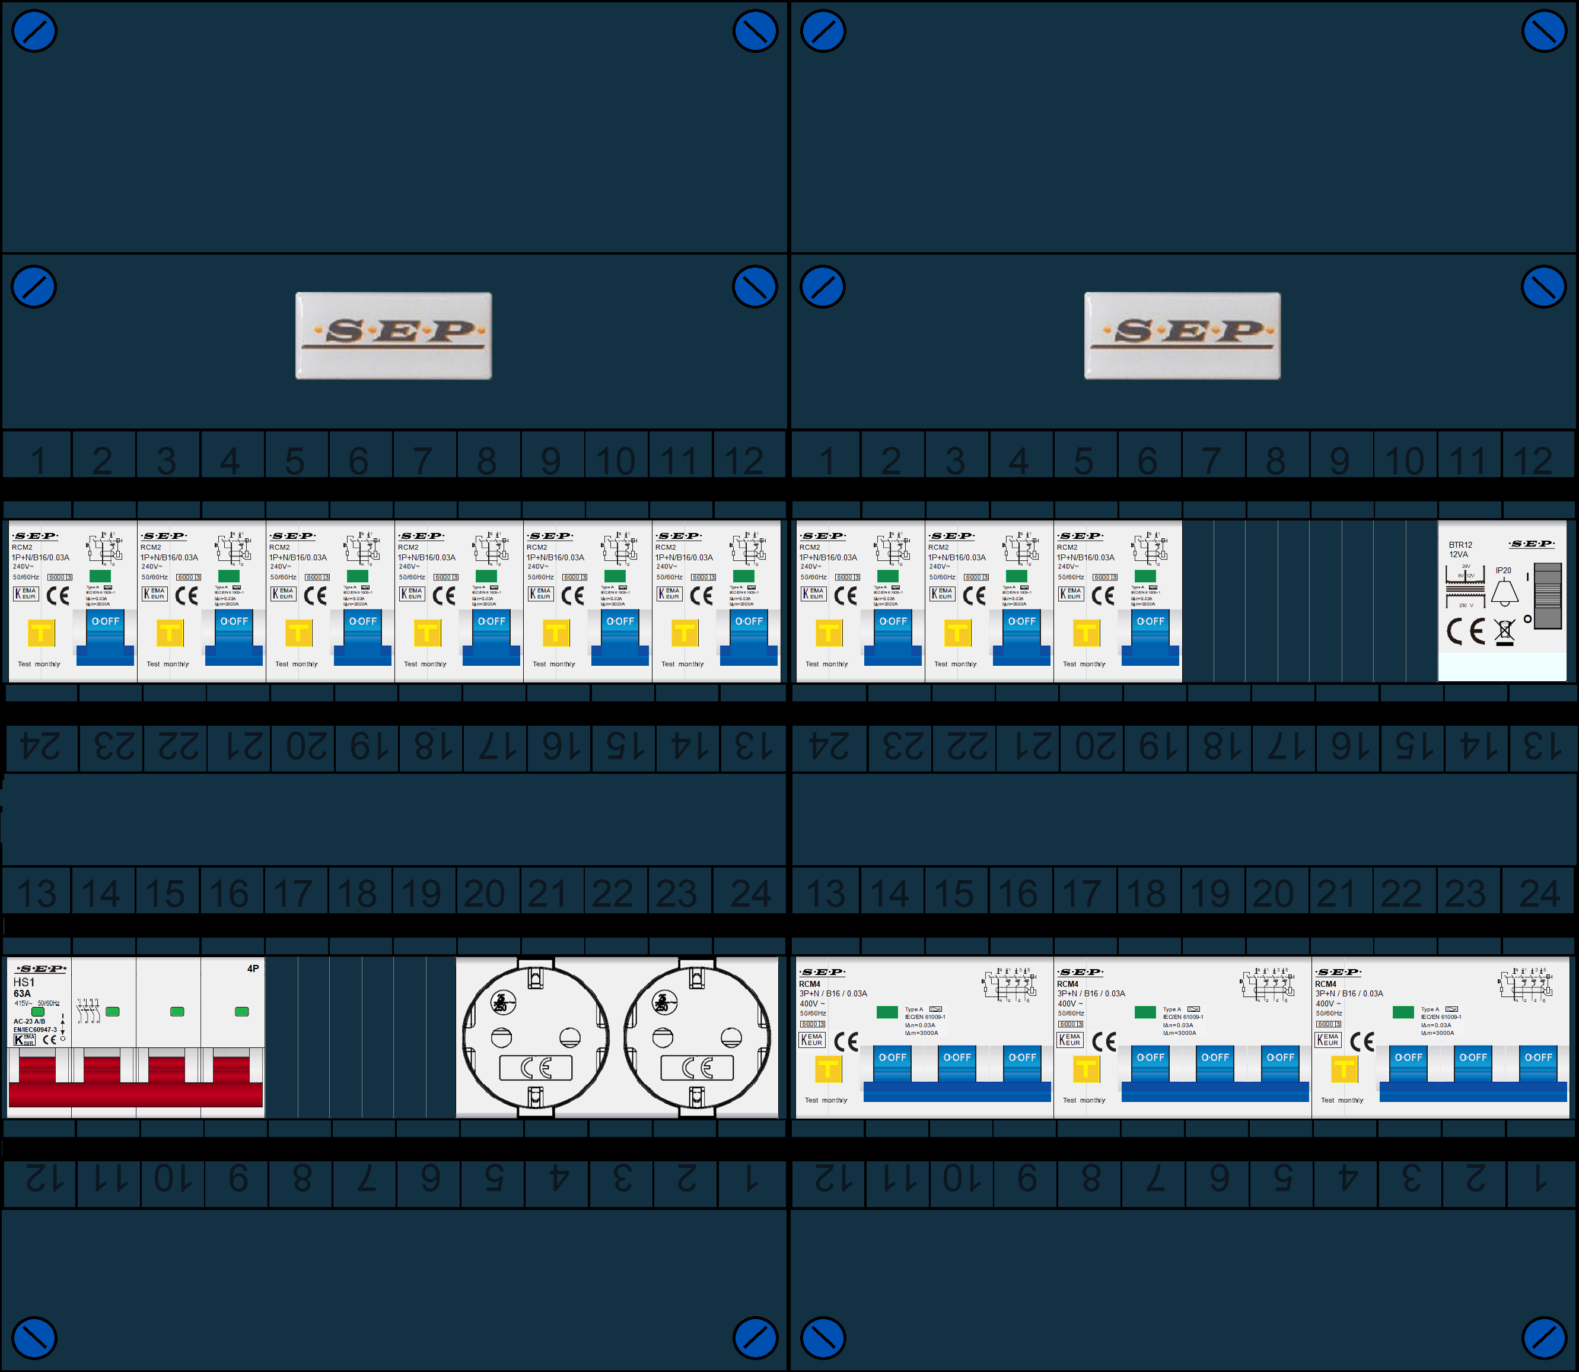Click slot label 10 on right panel upper strip
Viewport: 1579px width, 1372px height.
pyautogui.click(x=1404, y=460)
